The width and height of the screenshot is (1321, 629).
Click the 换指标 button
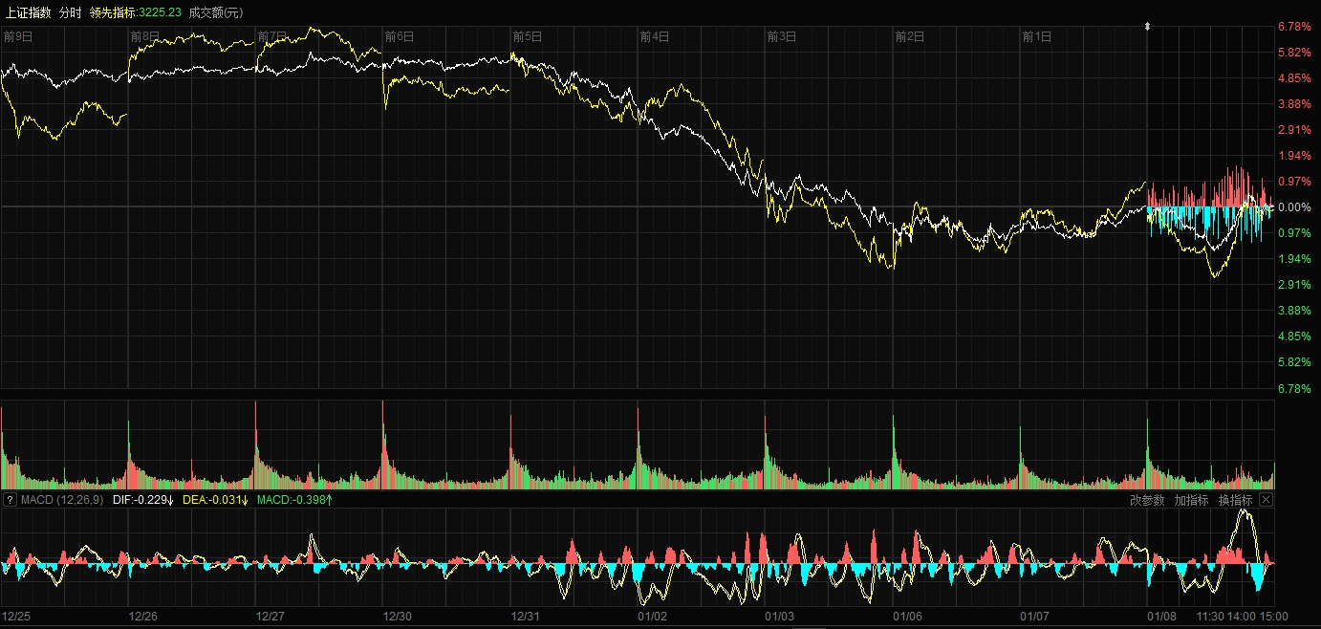pos(1235,500)
